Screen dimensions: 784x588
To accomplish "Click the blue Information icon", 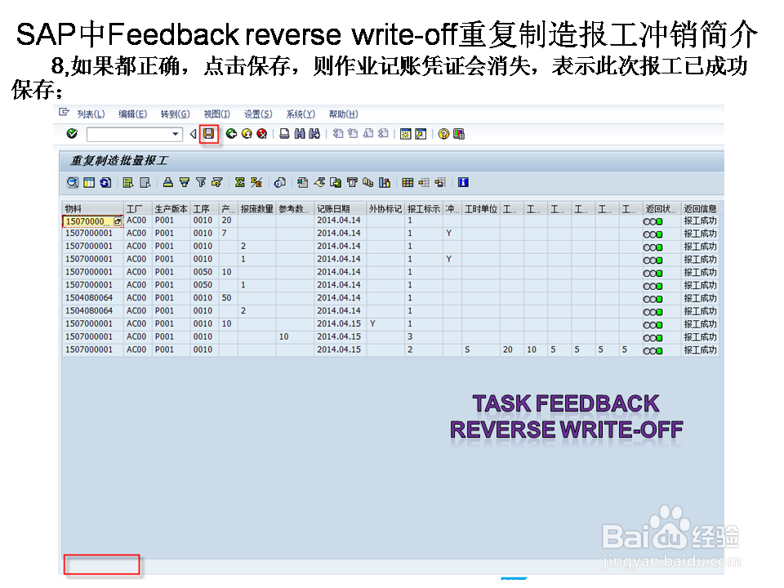I will [x=464, y=182].
